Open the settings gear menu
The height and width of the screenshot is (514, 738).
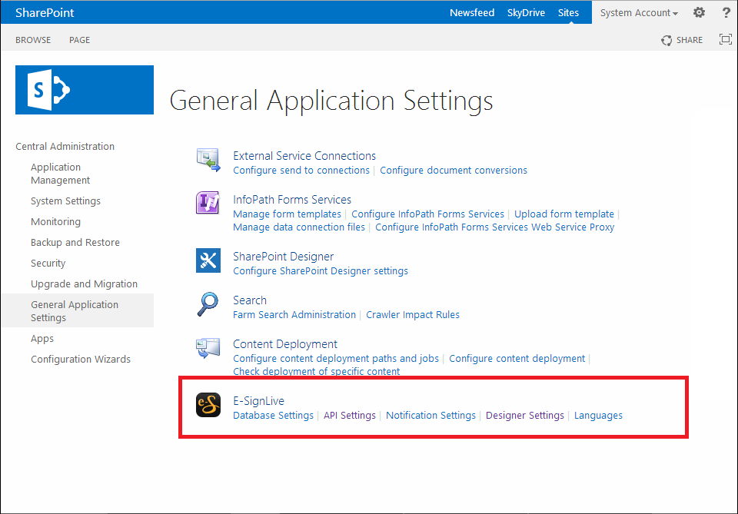699,12
